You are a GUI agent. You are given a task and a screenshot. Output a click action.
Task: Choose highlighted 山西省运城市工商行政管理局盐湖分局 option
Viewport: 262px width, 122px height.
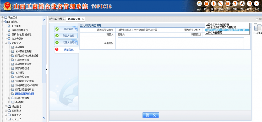point(227,30)
